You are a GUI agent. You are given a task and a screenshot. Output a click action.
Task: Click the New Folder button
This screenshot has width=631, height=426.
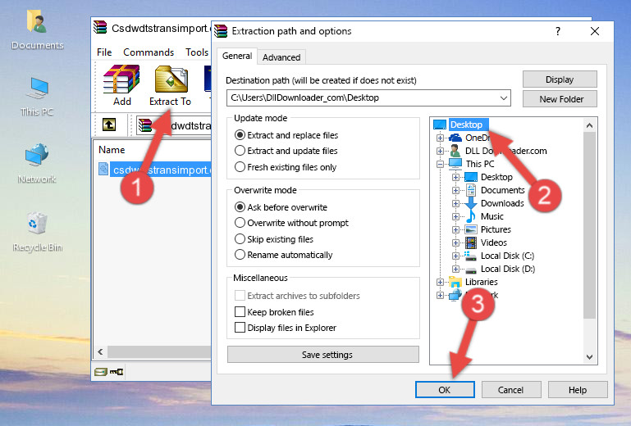point(560,99)
